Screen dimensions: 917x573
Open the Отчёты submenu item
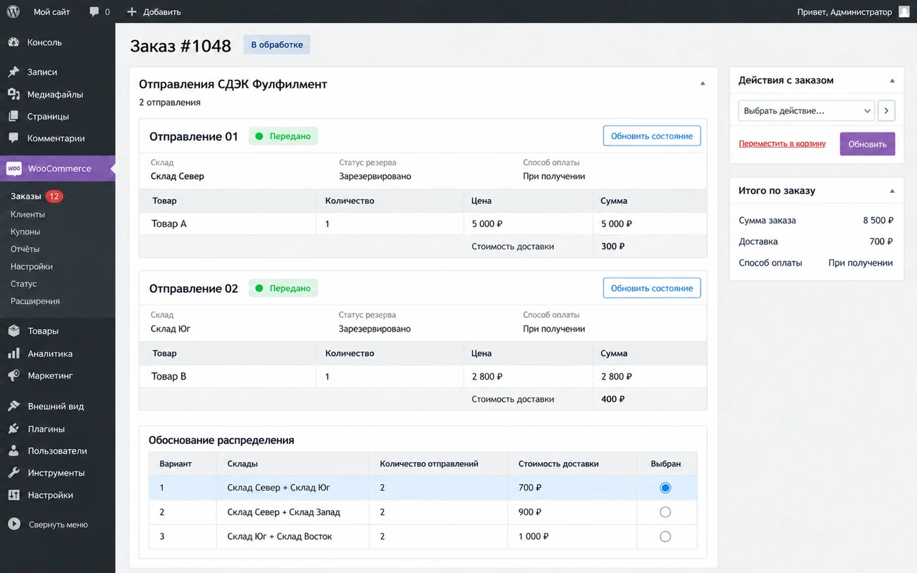[x=25, y=249]
